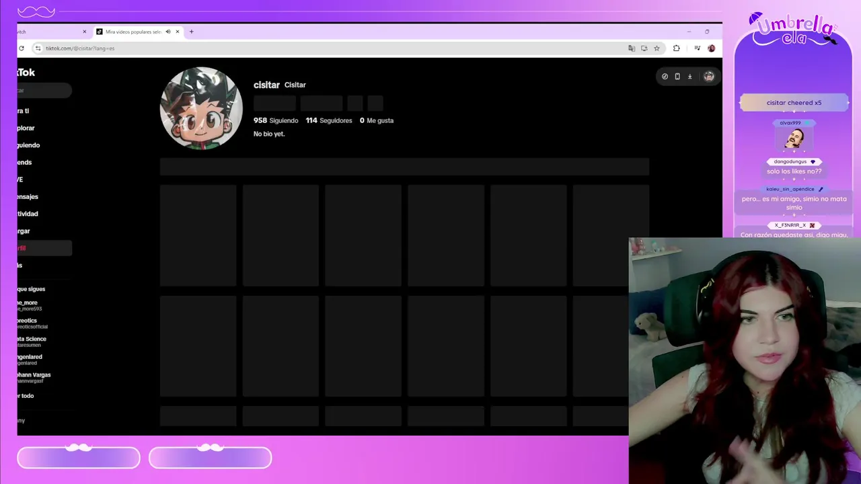This screenshot has width=861, height=484.
Task: Open Más in the sidebar
Action: click(x=20, y=266)
